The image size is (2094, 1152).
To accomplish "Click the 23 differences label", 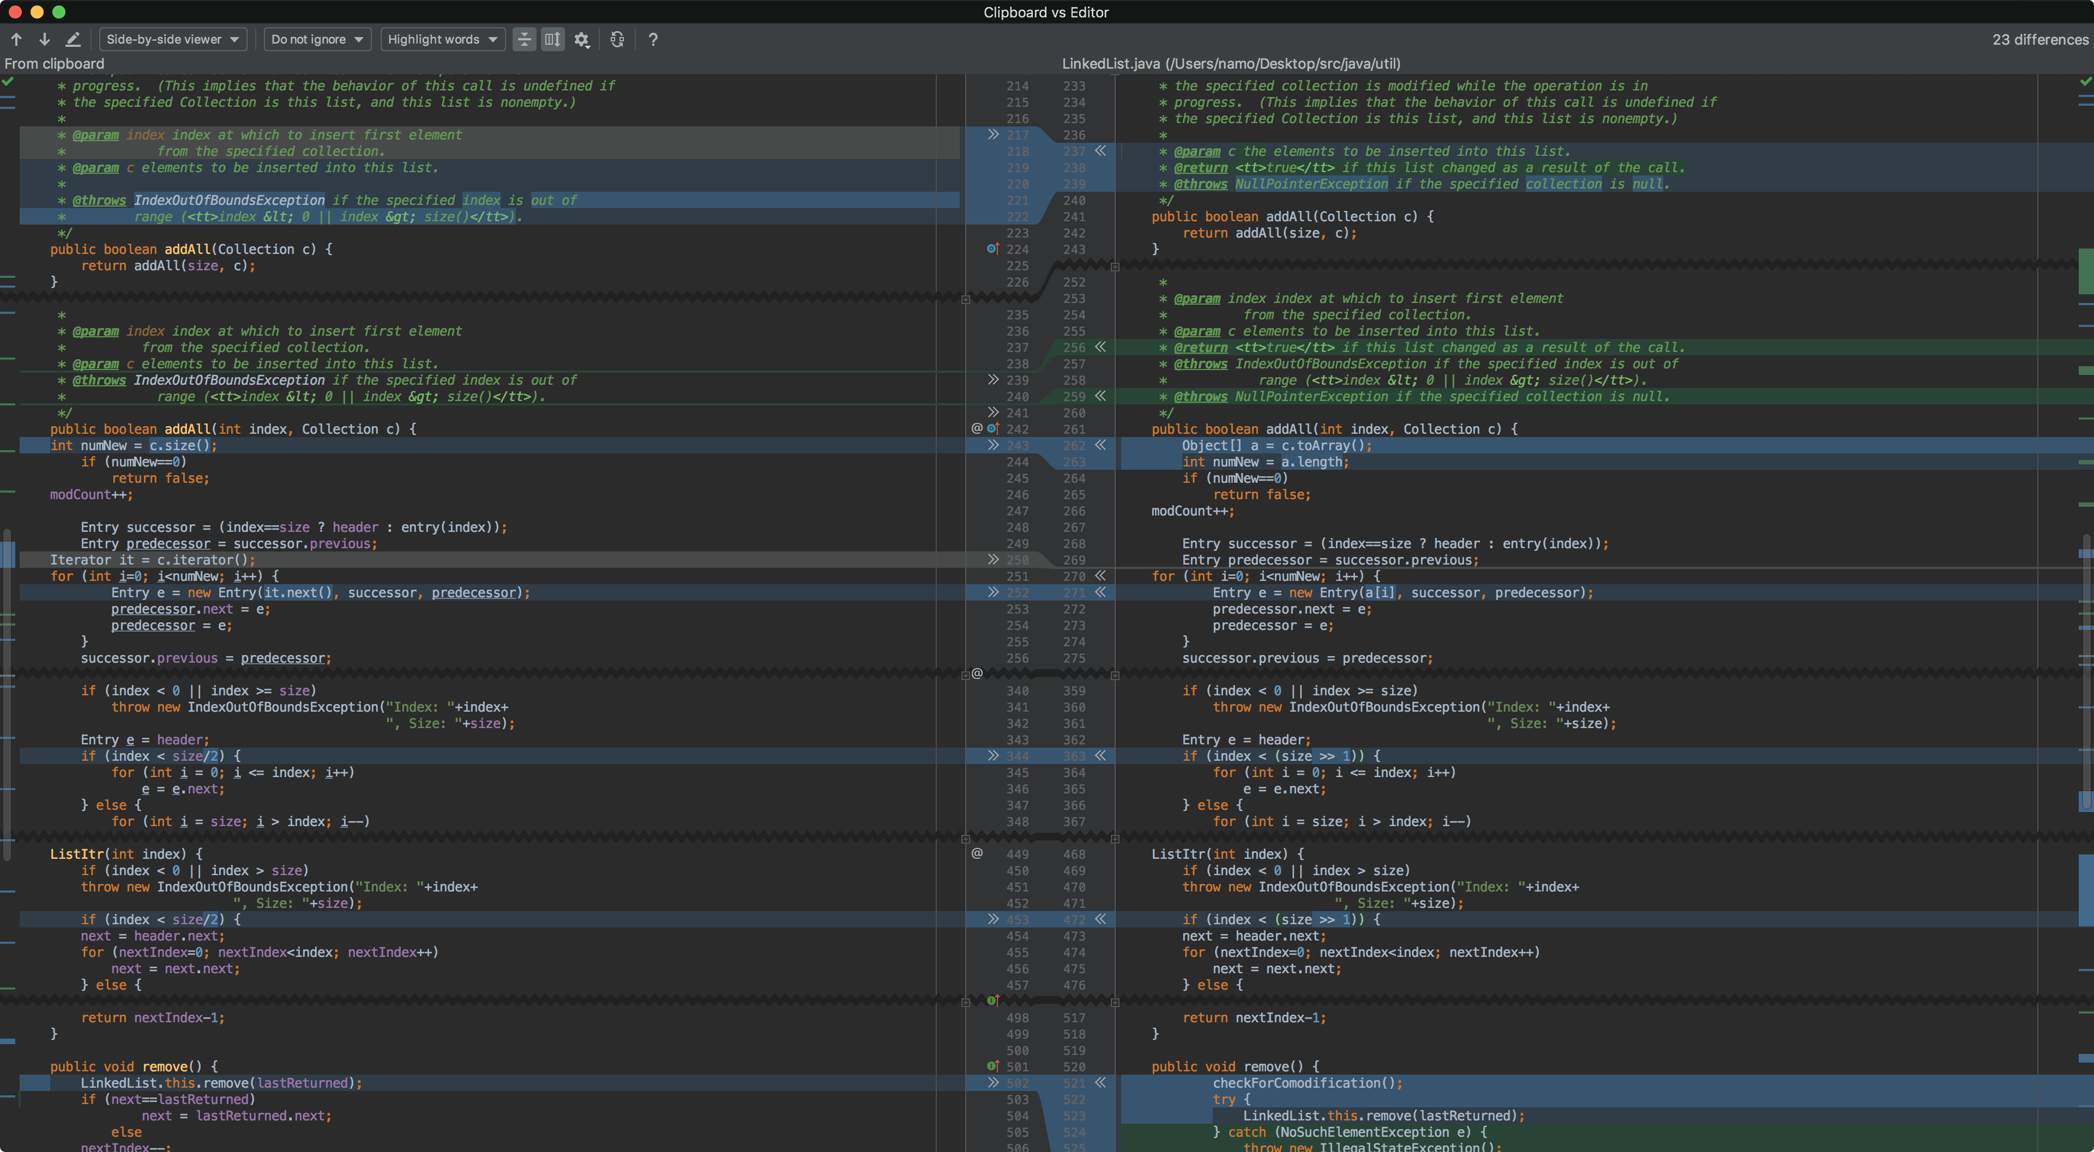I will point(2039,39).
